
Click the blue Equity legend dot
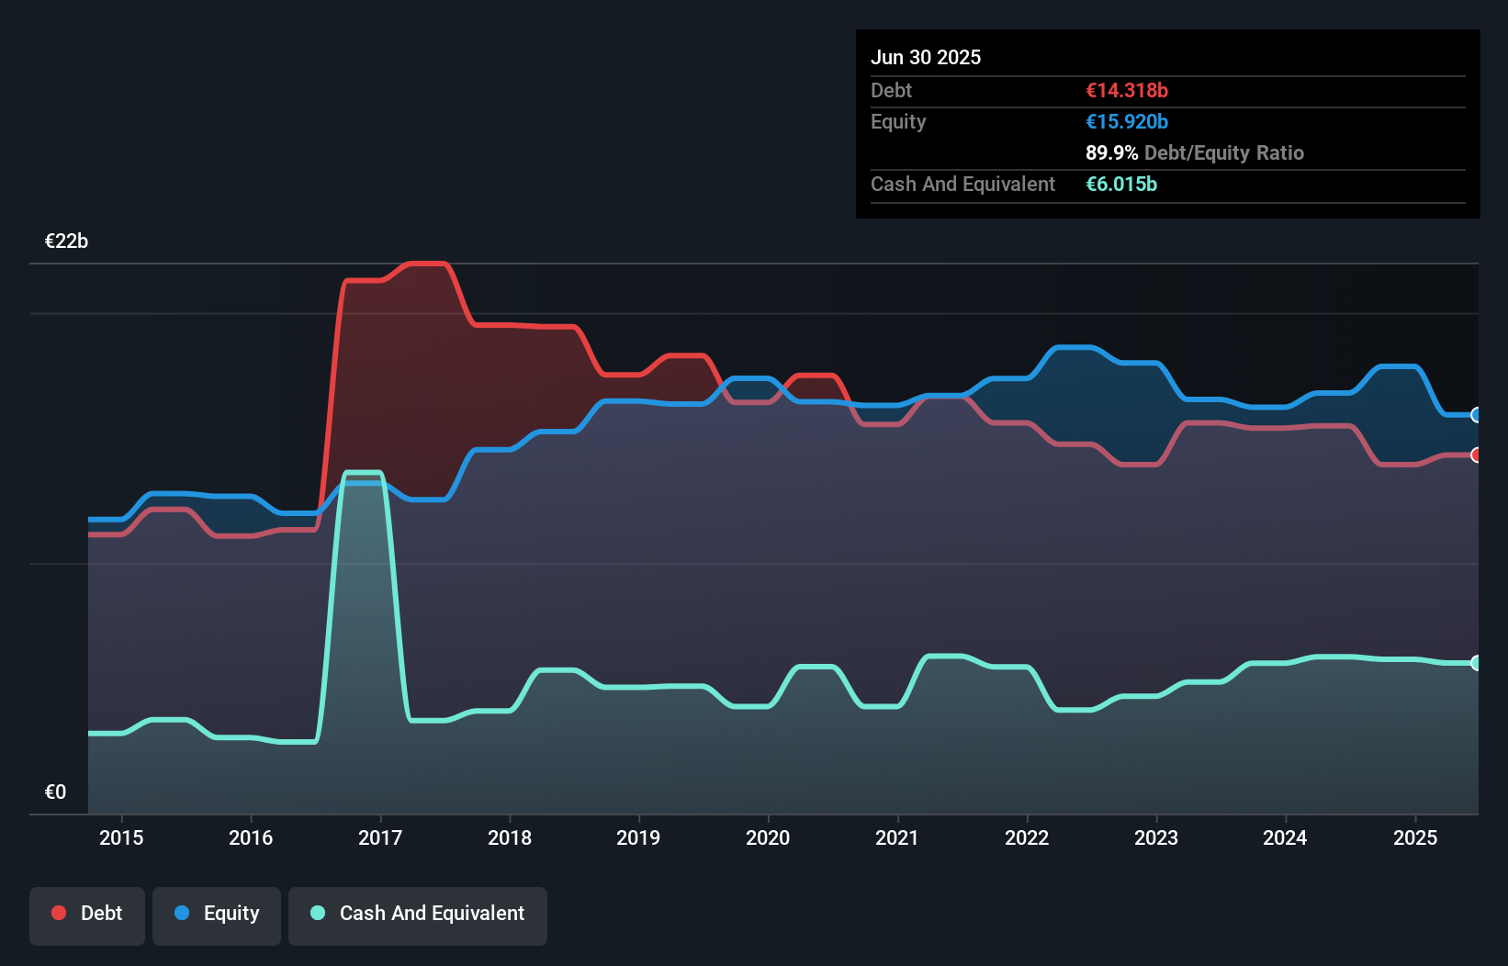pyautogui.click(x=181, y=914)
